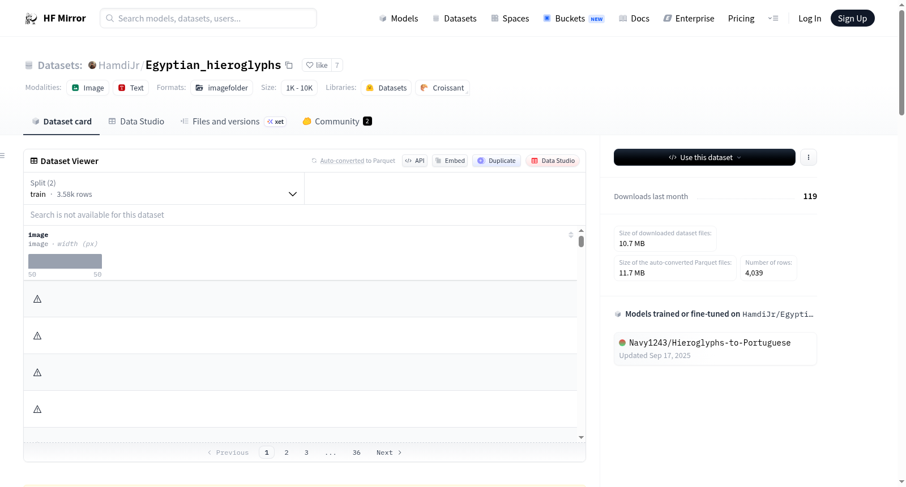Click the xet badge next to Files

276,122
